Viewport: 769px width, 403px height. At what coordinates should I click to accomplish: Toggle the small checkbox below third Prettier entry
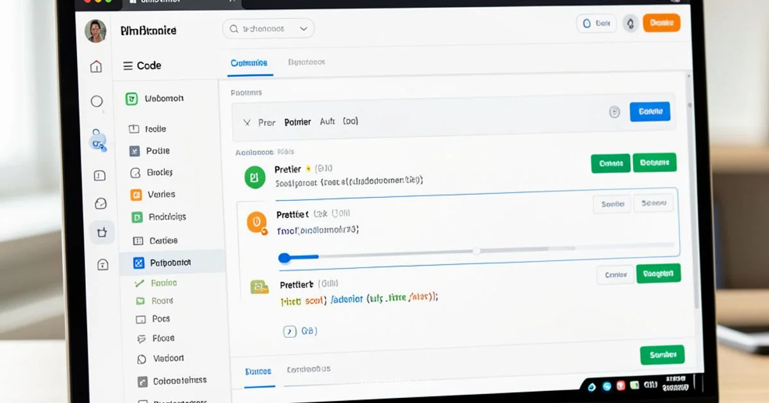click(x=290, y=331)
